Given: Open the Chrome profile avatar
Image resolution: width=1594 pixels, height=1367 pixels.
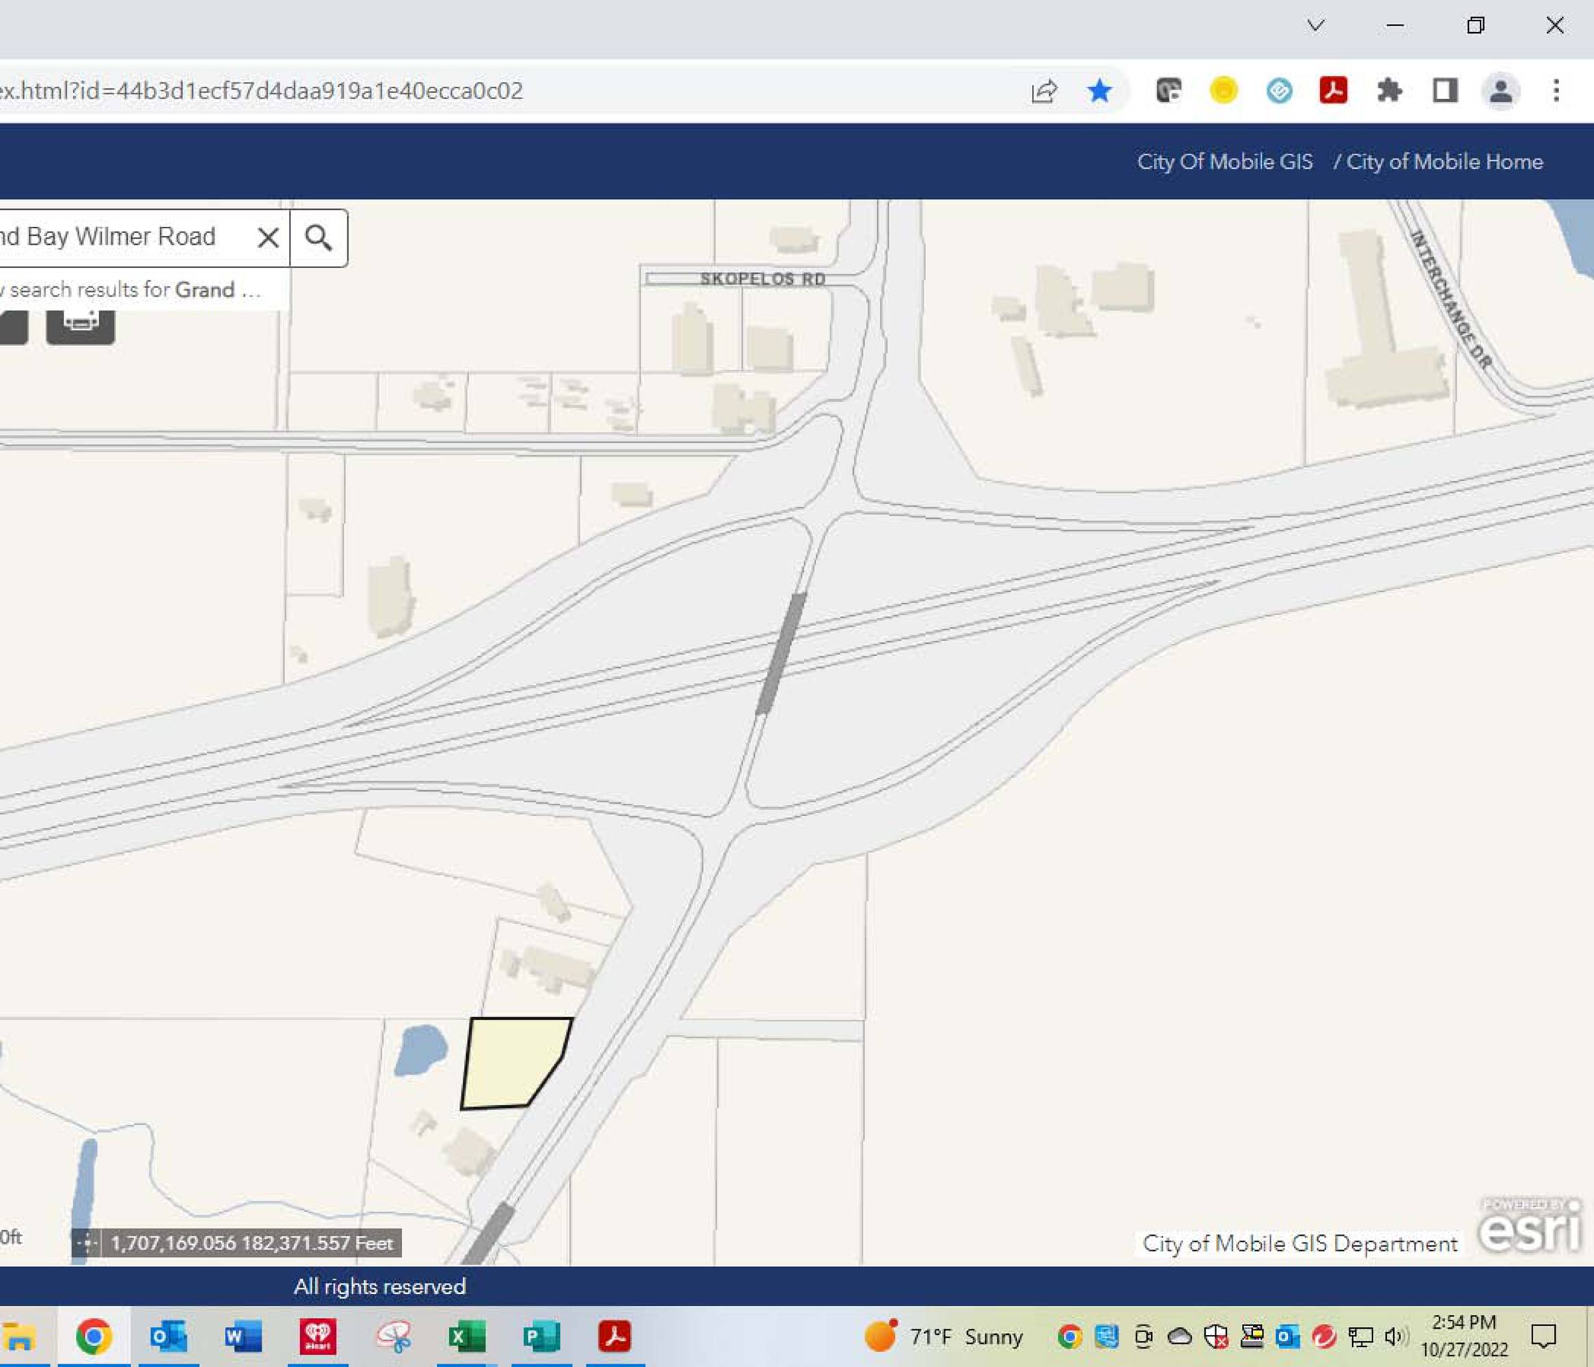Looking at the screenshot, I should pos(1500,91).
